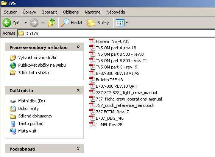215x157 pixels.
Task: Collapse the Další místa panel
Action: point(78,90)
